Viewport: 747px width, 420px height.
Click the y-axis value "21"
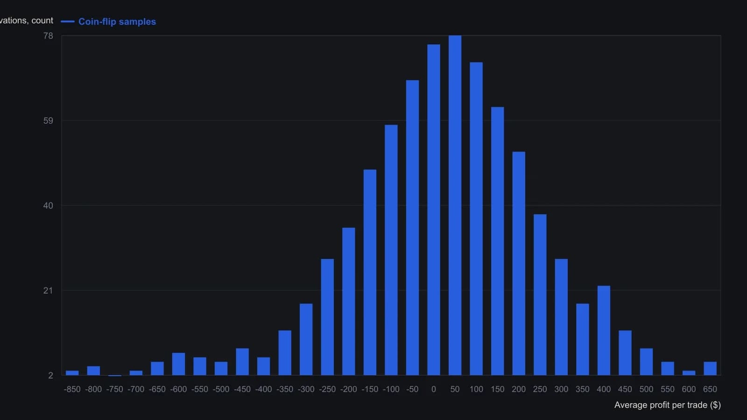48,291
